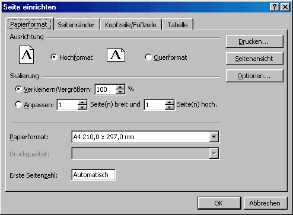Click the Erste Seitenzahl input field
Image resolution: width=293 pixels, height=215 pixels.
click(93, 175)
